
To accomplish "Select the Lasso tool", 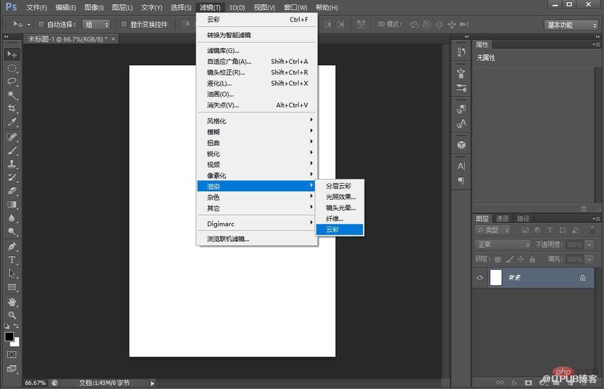I will (12, 81).
